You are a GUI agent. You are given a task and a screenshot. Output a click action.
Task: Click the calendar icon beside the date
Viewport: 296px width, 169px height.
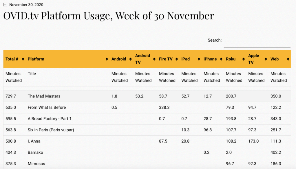pyautogui.click(x=5, y=5)
